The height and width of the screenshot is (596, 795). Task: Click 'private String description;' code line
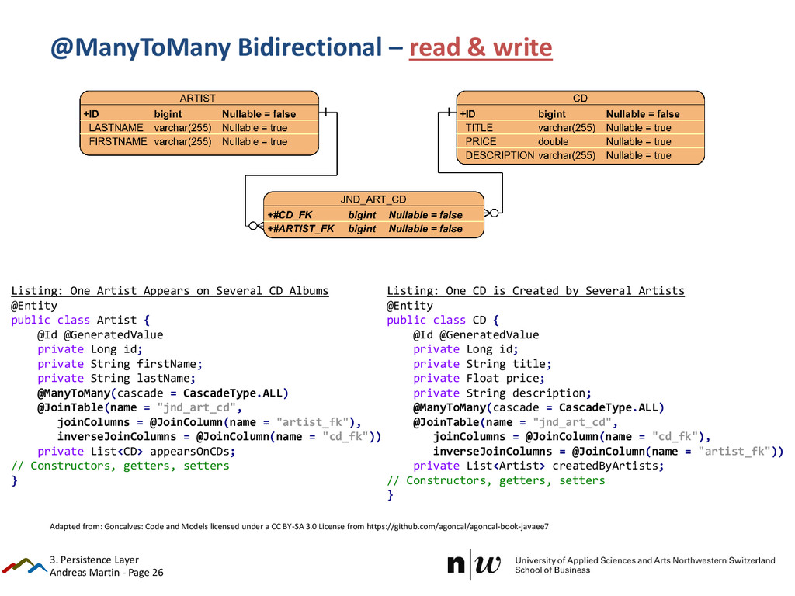point(502,393)
